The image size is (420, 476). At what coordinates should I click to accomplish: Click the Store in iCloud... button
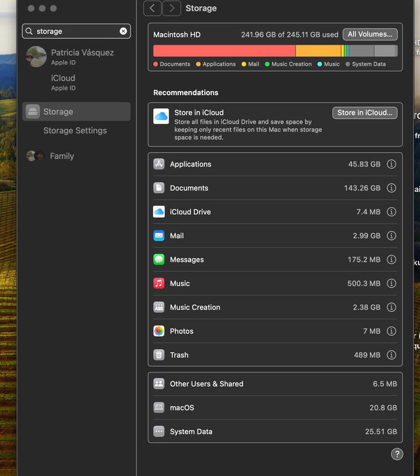pyautogui.click(x=365, y=112)
